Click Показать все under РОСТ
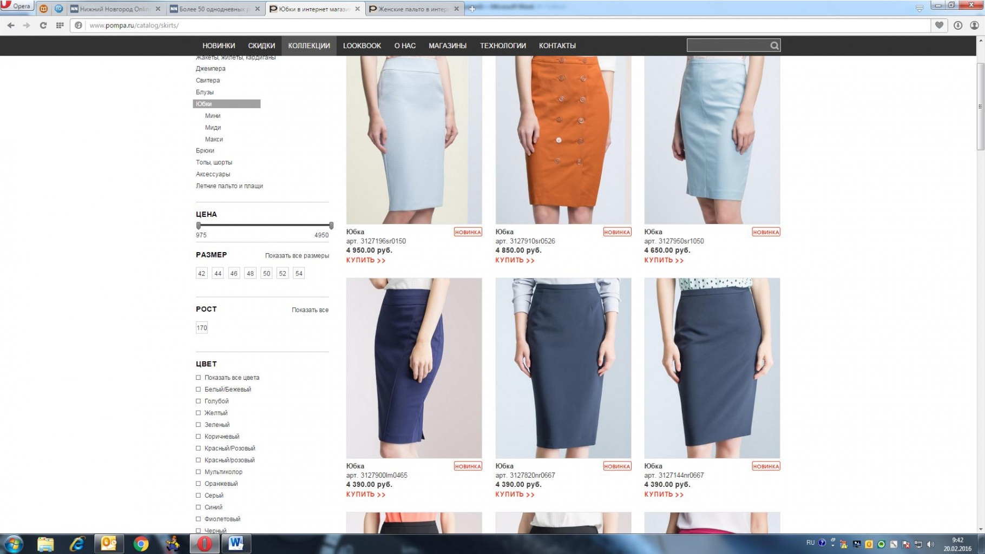 tap(310, 310)
